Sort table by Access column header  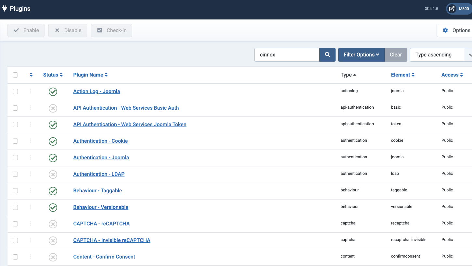coord(452,75)
